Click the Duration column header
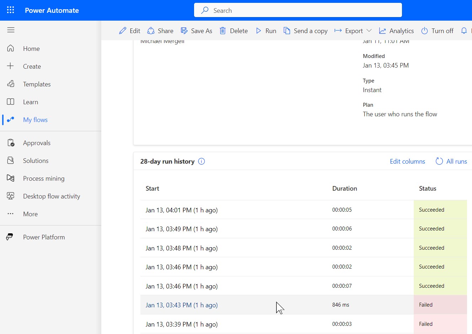 [344, 188]
